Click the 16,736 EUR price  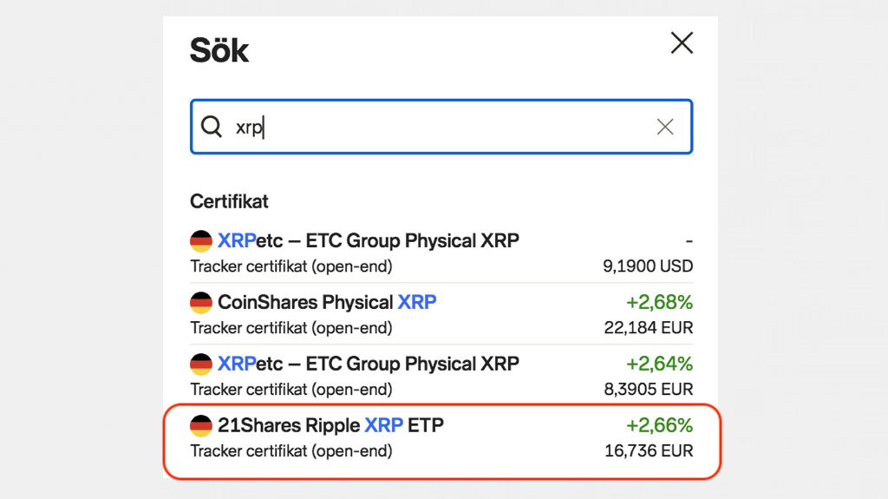[x=649, y=451]
